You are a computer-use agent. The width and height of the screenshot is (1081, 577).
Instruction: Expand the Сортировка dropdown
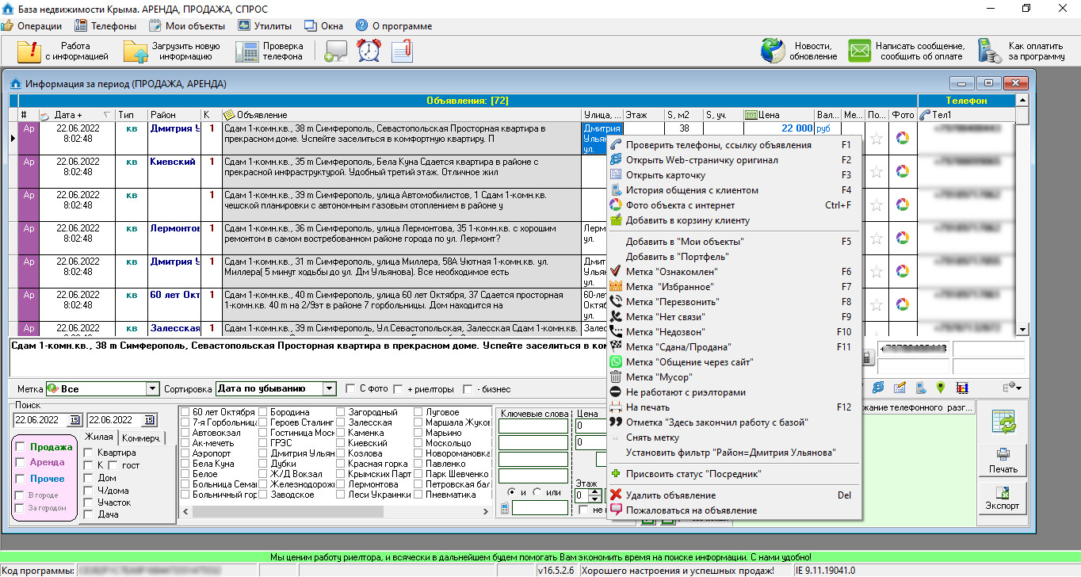(x=330, y=389)
